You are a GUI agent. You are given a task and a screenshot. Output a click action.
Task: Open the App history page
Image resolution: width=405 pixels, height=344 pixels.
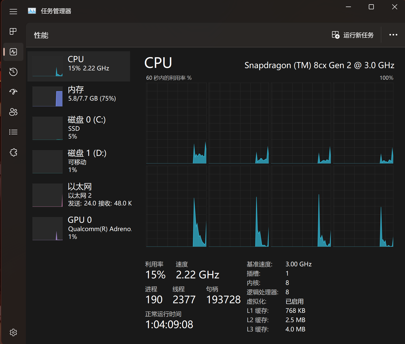point(13,72)
